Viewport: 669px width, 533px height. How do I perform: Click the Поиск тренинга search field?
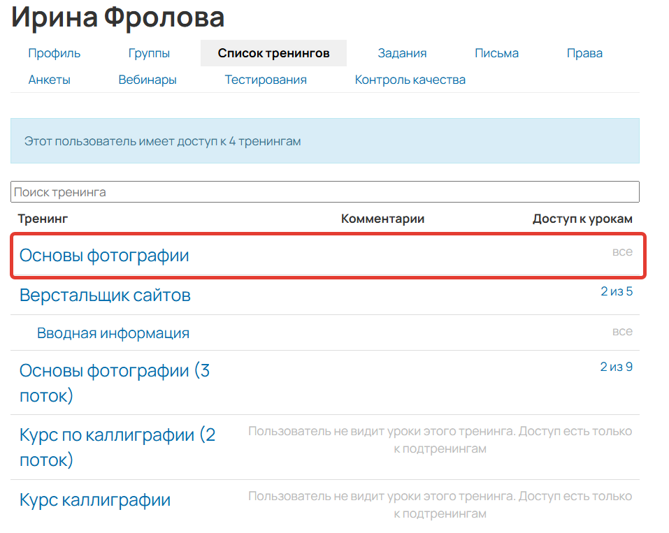click(325, 191)
